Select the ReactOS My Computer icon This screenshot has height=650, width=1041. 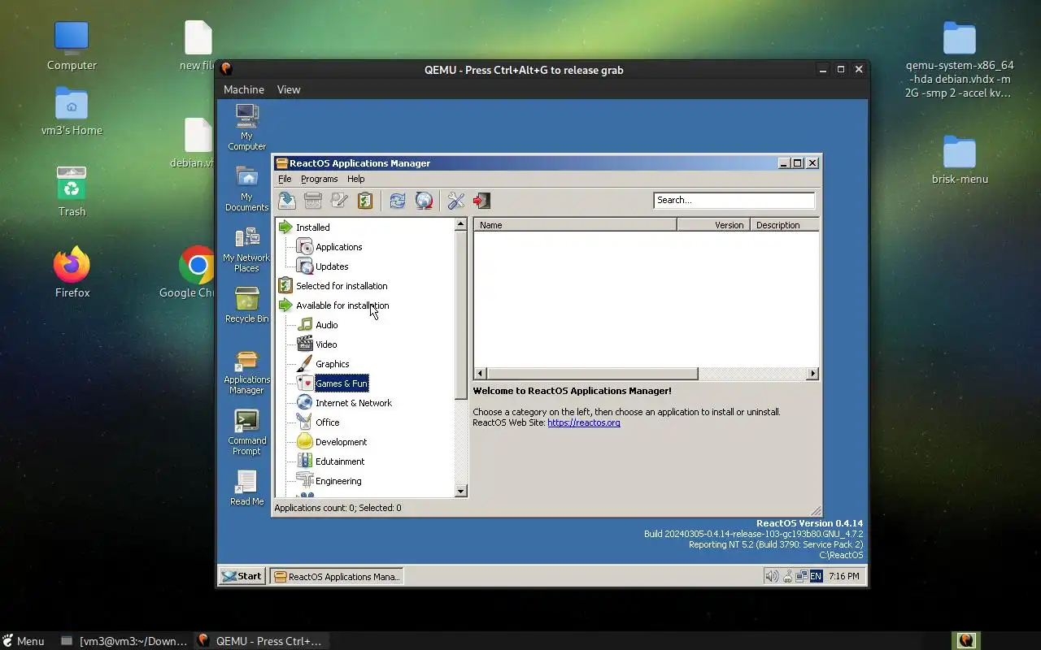pyautogui.click(x=246, y=127)
